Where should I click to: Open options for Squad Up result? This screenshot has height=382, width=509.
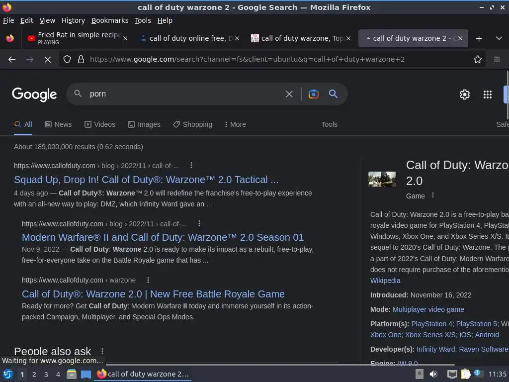pos(191,165)
